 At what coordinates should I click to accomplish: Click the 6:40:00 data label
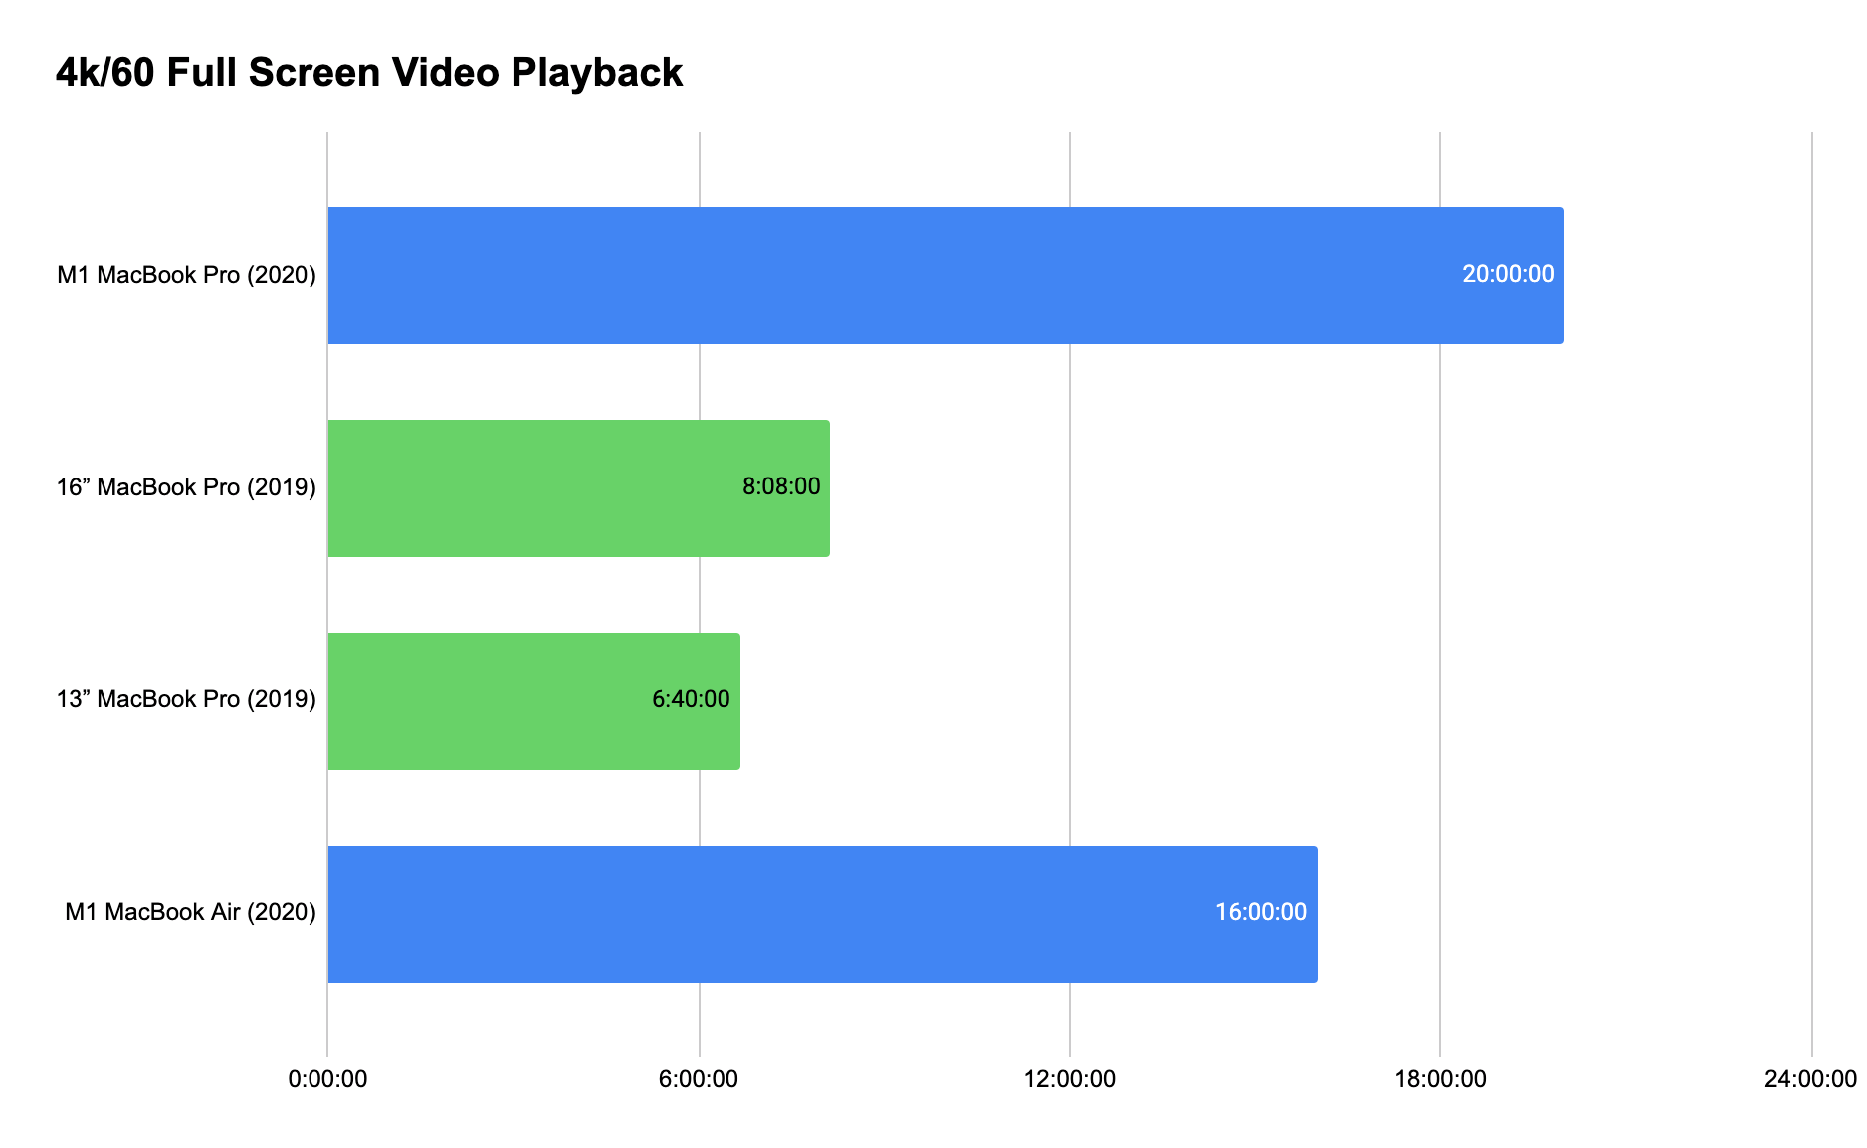691,699
